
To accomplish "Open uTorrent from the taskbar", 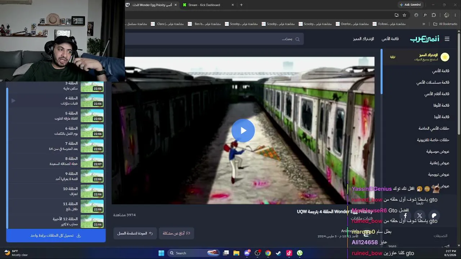I will click(300, 253).
